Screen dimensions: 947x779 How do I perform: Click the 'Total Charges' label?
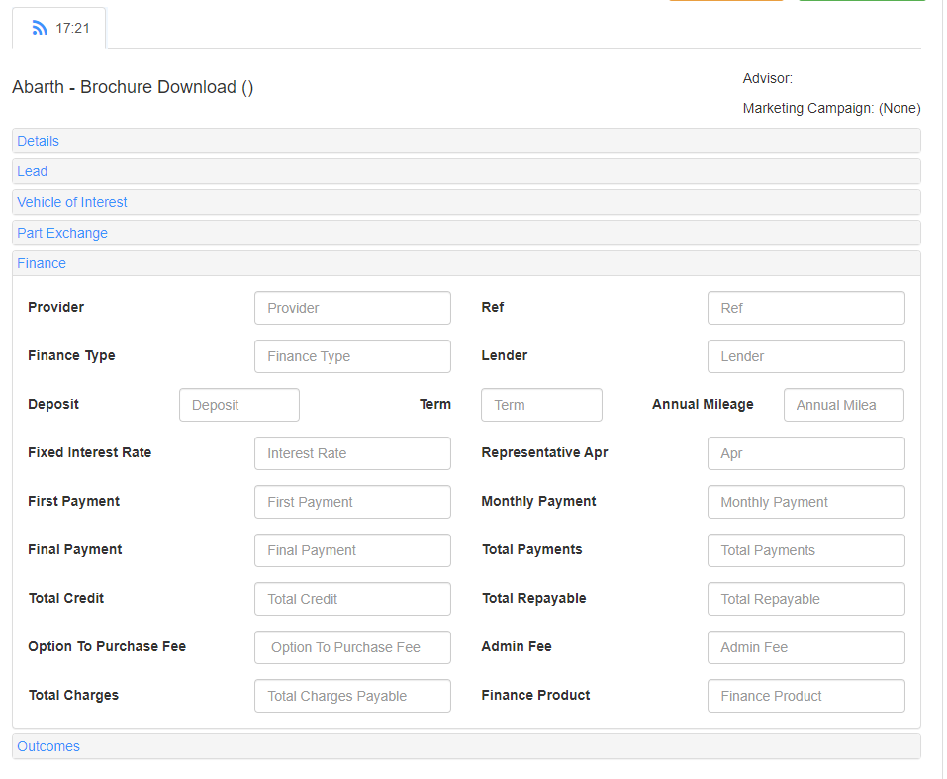click(73, 695)
